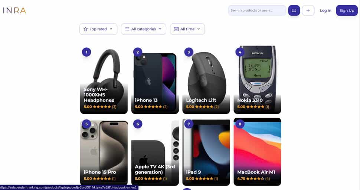Viewport: 360px width, 190px height.
Task: Open the Sony WH-1000XM5 Headphones card
Action: (x=104, y=79)
